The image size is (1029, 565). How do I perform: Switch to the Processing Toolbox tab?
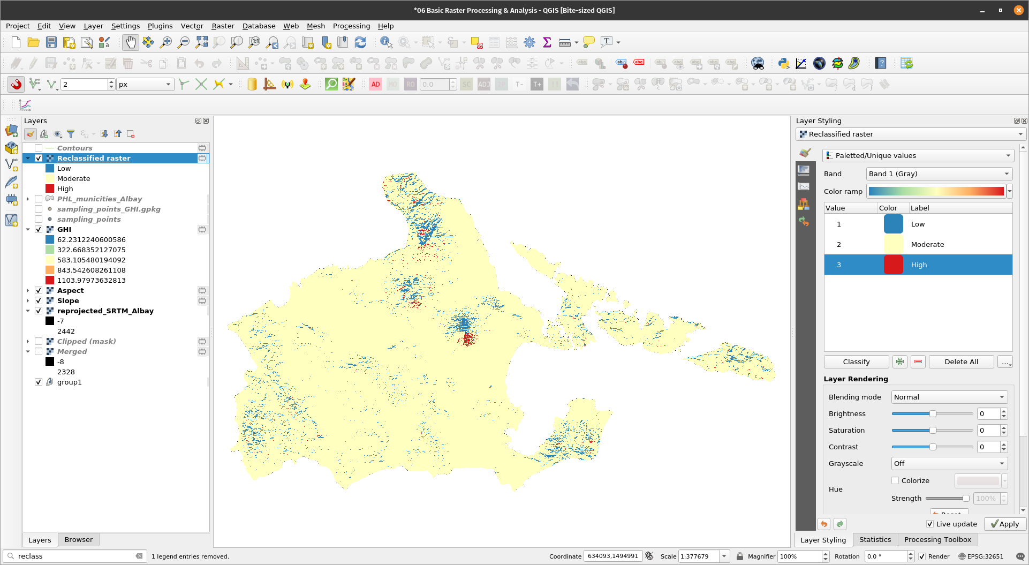pos(937,540)
